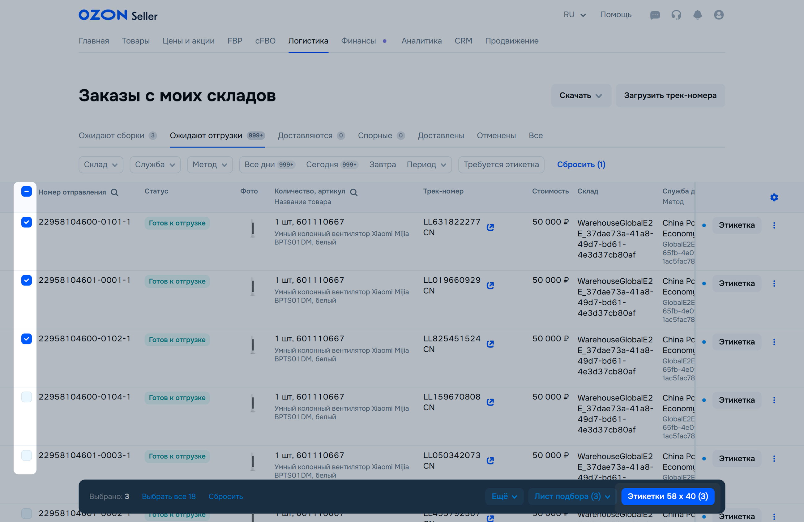Toggle the select-all header checkbox
This screenshot has width=804, height=522.
26,191
